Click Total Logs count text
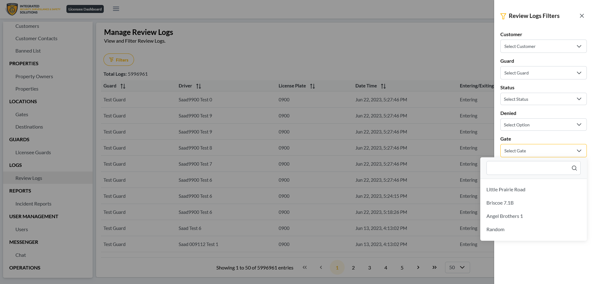593x284 pixels. tap(126, 74)
